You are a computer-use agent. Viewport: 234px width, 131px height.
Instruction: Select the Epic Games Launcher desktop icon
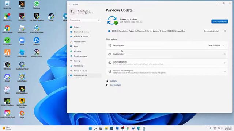(x=37, y=17)
